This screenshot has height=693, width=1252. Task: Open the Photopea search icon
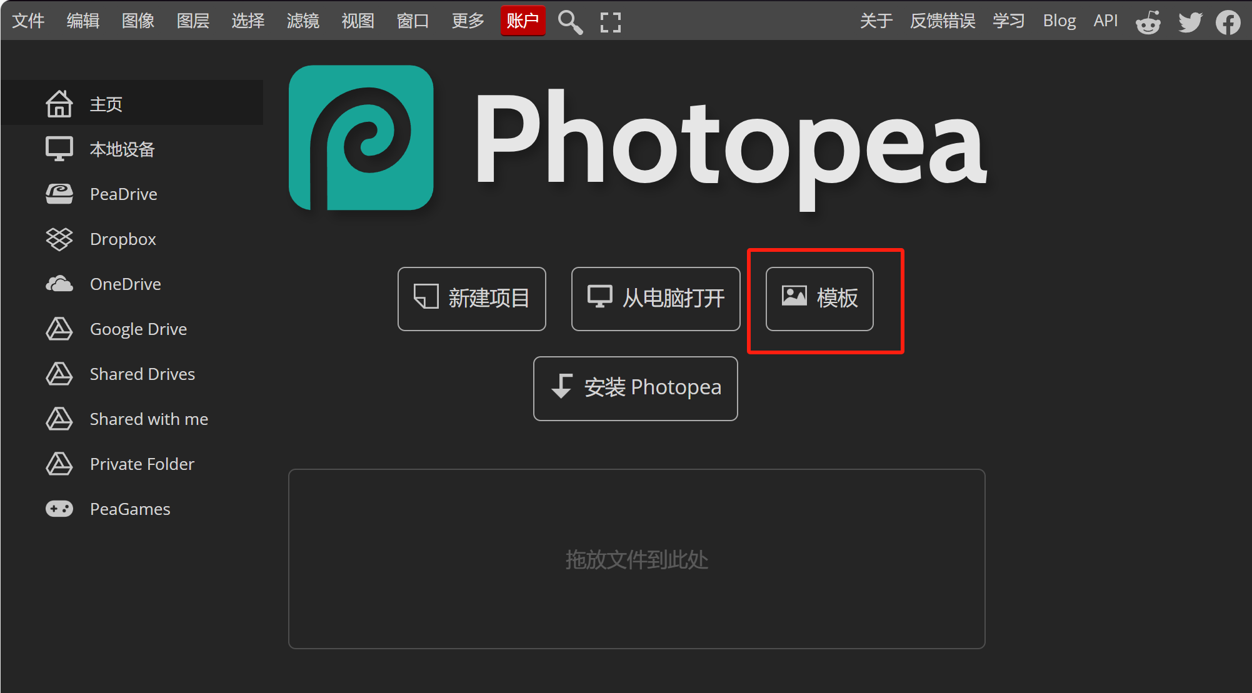point(569,21)
